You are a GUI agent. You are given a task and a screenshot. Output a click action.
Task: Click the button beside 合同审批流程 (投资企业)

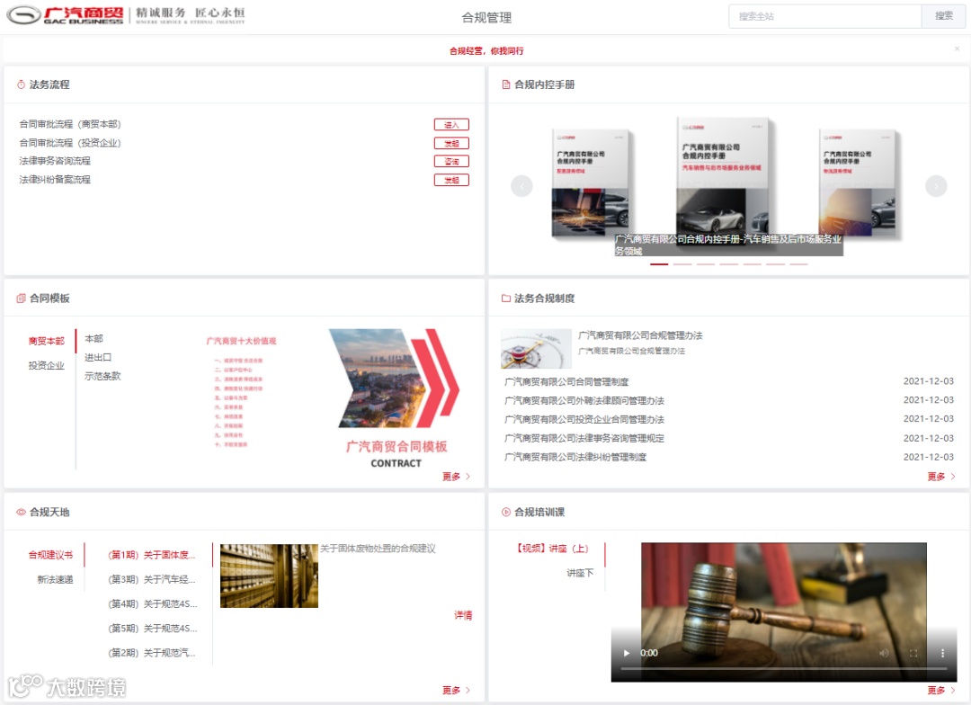coord(451,143)
